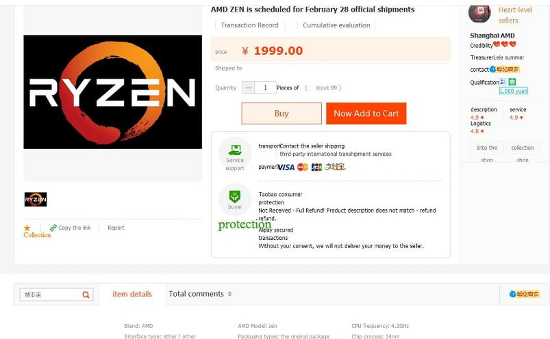Click the search magnifier icon in shop search
550x339 pixels.
point(86,295)
